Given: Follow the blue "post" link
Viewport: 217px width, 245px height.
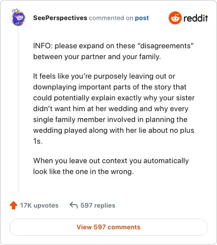Looking at the screenshot, I should click(x=142, y=18).
